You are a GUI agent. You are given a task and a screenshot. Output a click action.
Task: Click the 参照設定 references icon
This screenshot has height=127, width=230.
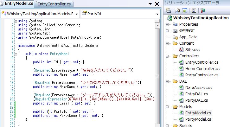pyautogui.click(x=175, y=31)
